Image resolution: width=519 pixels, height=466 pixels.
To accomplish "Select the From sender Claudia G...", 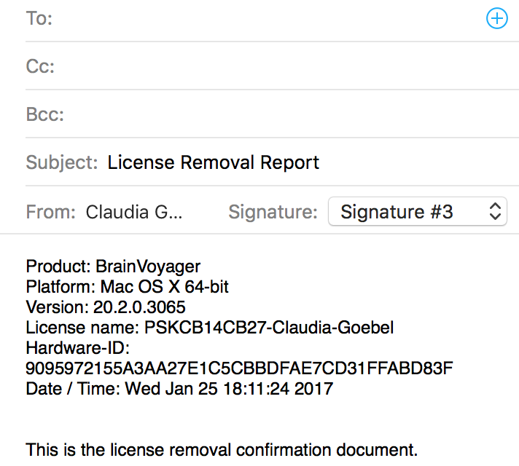I will (x=134, y=212).
